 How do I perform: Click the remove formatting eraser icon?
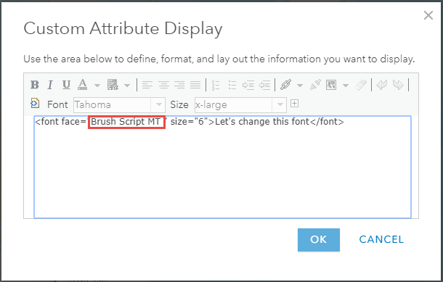click(361, 85)
